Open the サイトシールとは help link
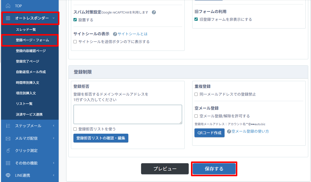Image resolution: width=311 pixels, height=182 pixels. [x=132, y=34]
